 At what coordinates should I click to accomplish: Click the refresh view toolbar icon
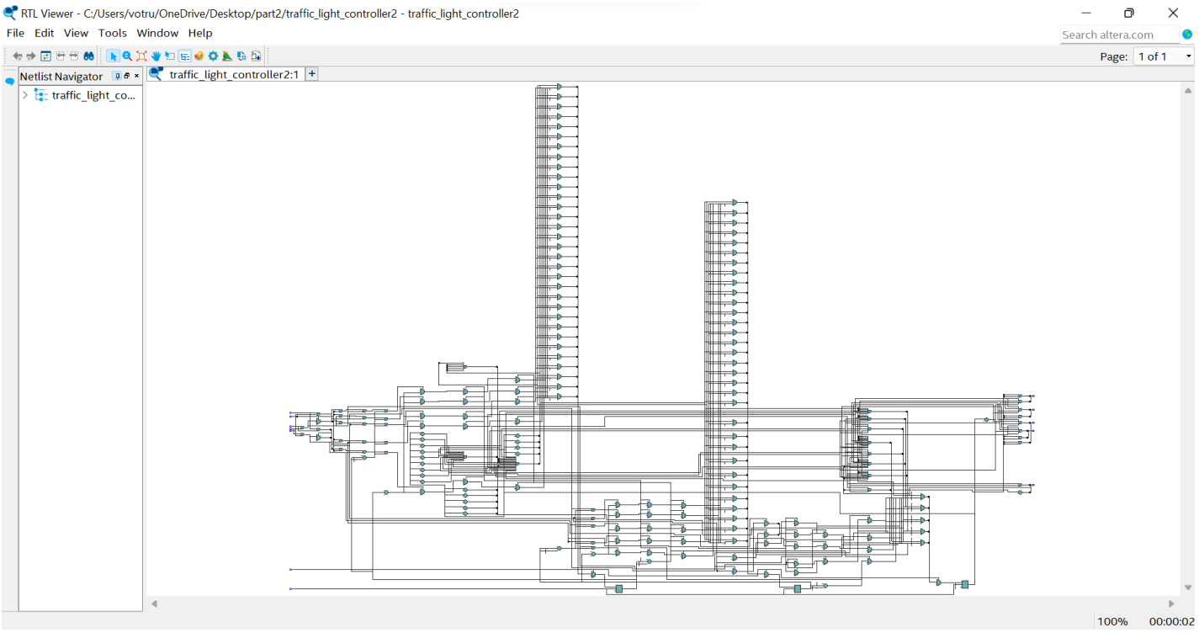coord(46,56)
